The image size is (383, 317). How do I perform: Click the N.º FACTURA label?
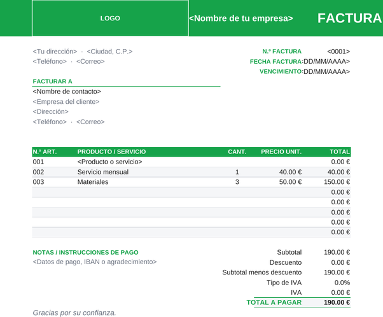click(x=282, y=52)
